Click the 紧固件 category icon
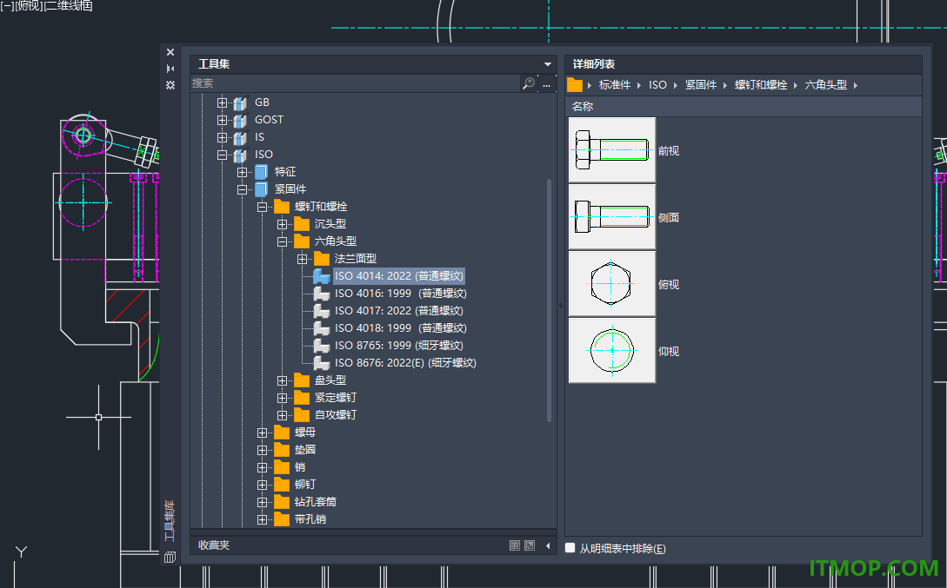 [x=261, y=189]
